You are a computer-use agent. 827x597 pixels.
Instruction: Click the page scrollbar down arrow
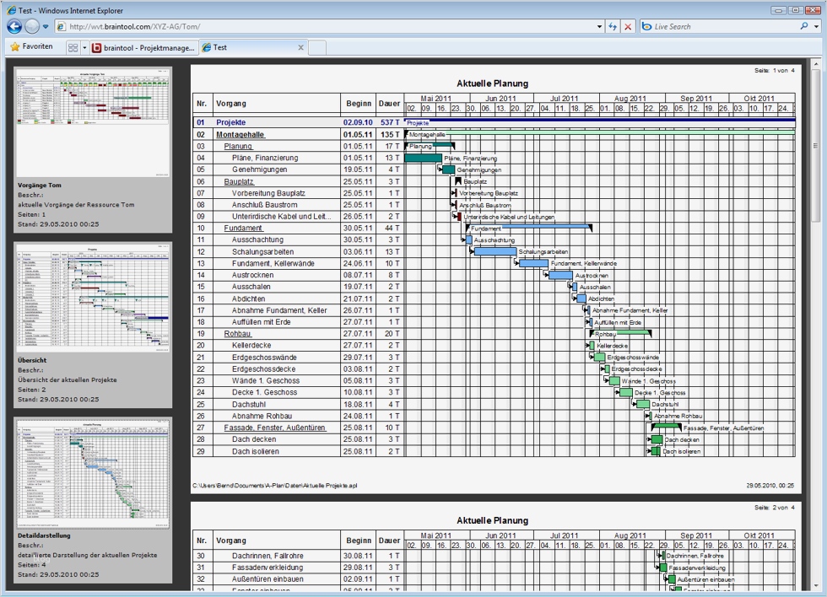click(817, 585)
